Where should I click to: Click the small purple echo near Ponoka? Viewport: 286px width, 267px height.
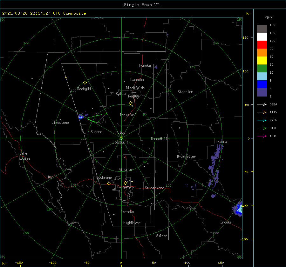pyautogui.click(x=156, y=67)
